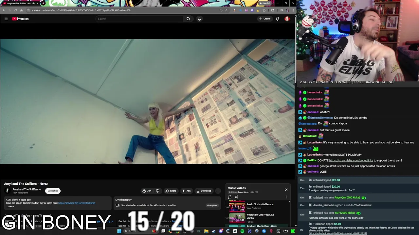Click the channel avatar beside the video title
The height and width of the screenshot is (235, 419).
[x=7, y=191]
